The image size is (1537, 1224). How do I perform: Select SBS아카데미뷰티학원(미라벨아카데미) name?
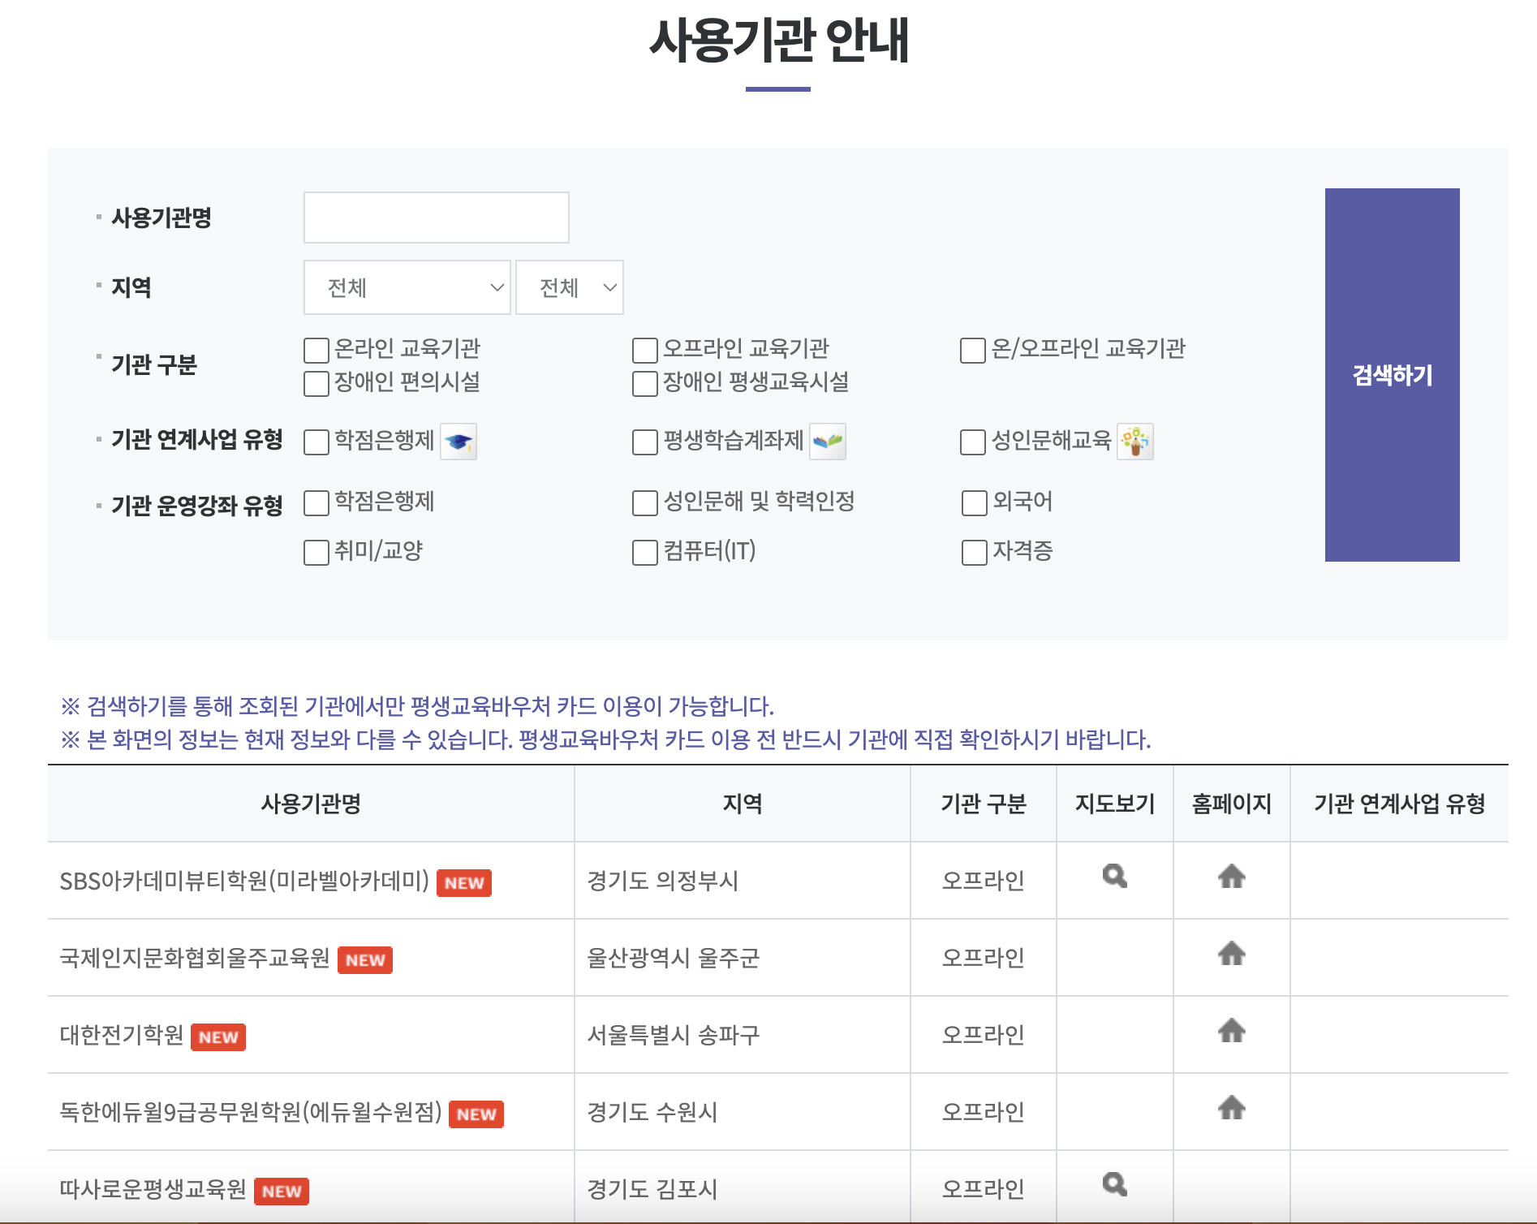tap(244, 881)
